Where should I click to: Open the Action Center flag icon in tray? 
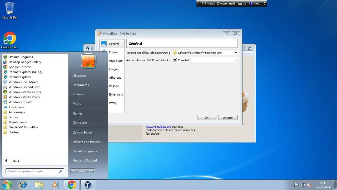point(296,185)
